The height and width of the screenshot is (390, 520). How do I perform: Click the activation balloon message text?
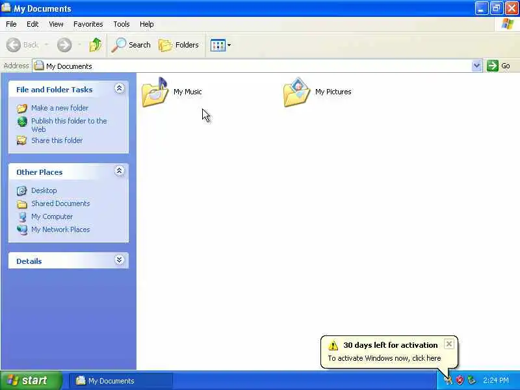384,358
